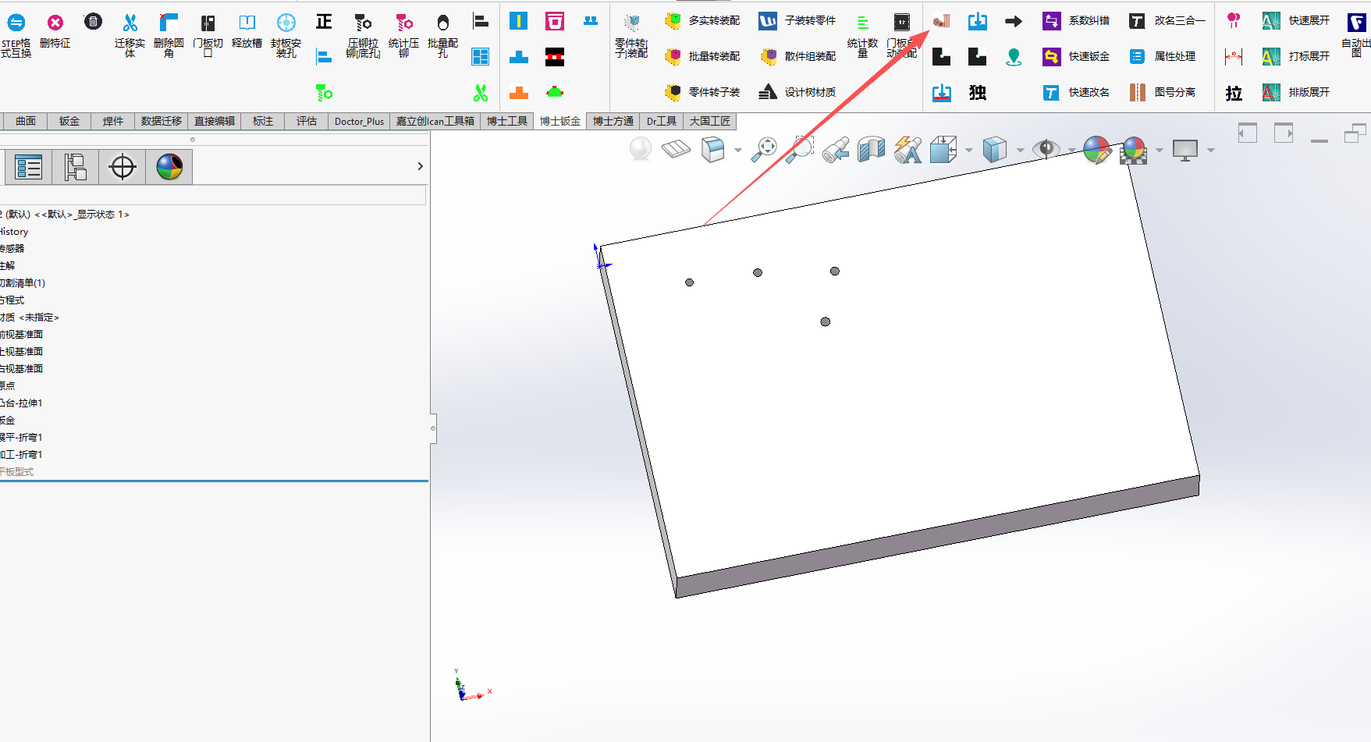Switch to the Doctor_Plus tab
Viewport: 1371px width, 742px height.
click(x=359, y=121)
